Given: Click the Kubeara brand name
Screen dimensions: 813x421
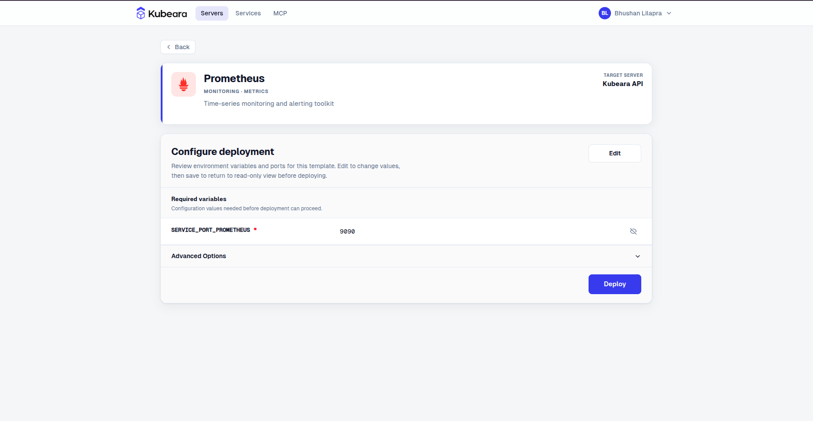Looking at the screenshot, I should coord(168,14).
